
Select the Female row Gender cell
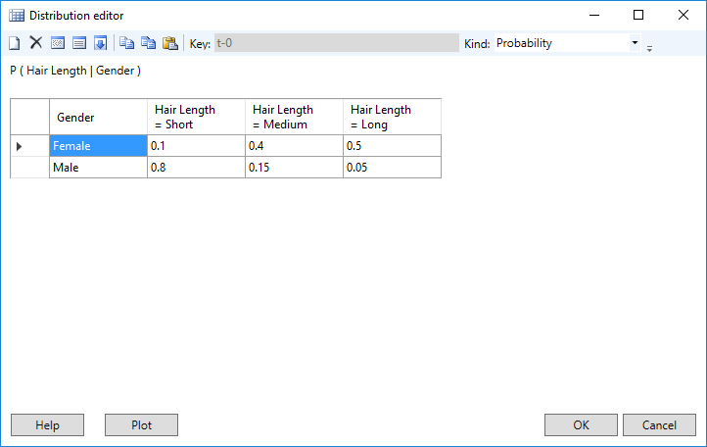pos(98,146)
